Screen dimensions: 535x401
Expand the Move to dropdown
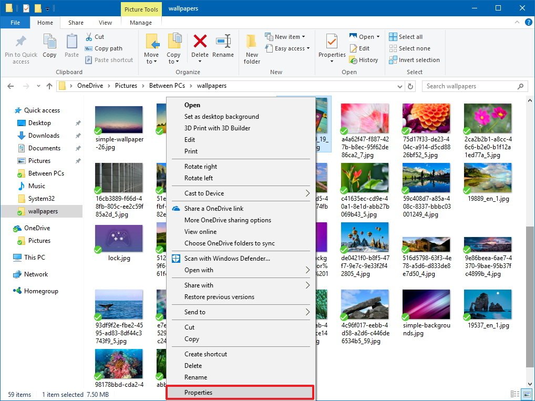click(151, 61)
